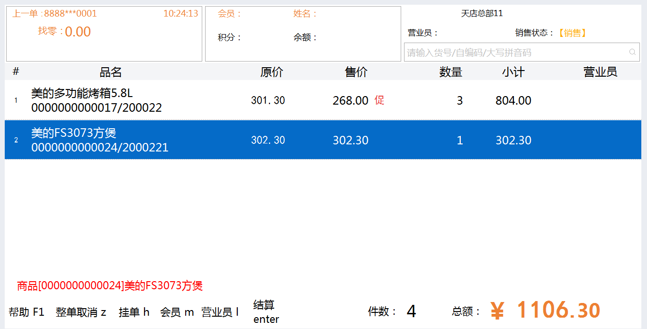Click the 营业员： label under the store name
The width and height of the screenshot is (647, 329).
423,33
